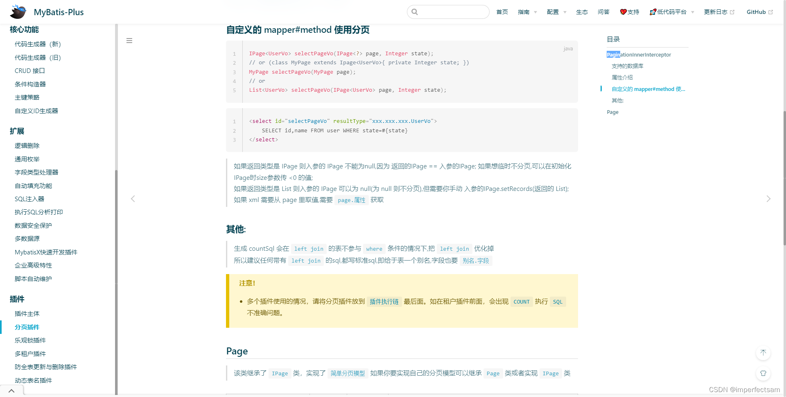
Task: Jump to 自定义的 mapper#method in 目录
Action: [648, 89]
